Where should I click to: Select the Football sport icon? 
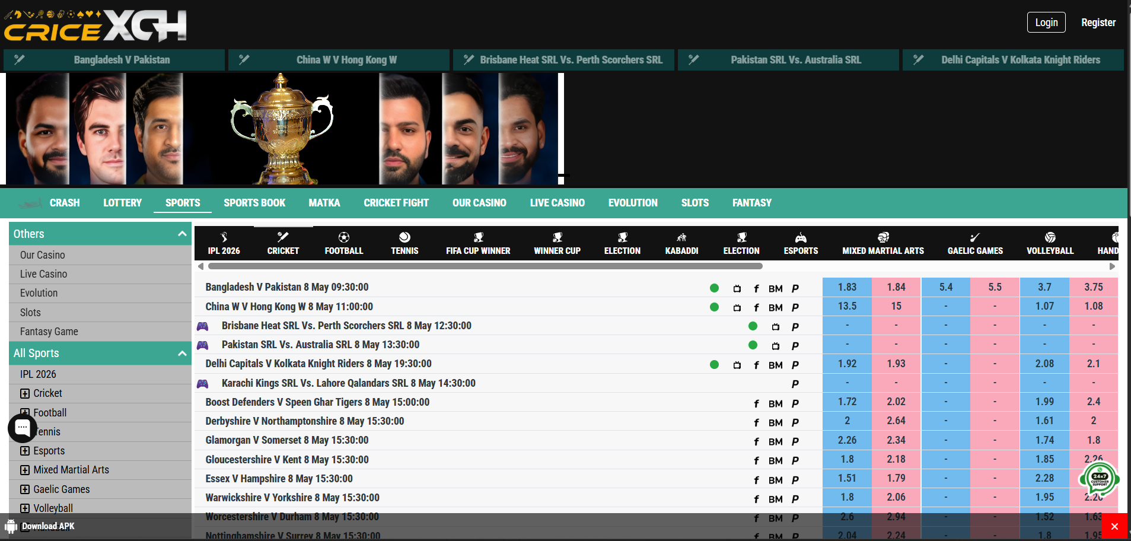click(344, 237)
